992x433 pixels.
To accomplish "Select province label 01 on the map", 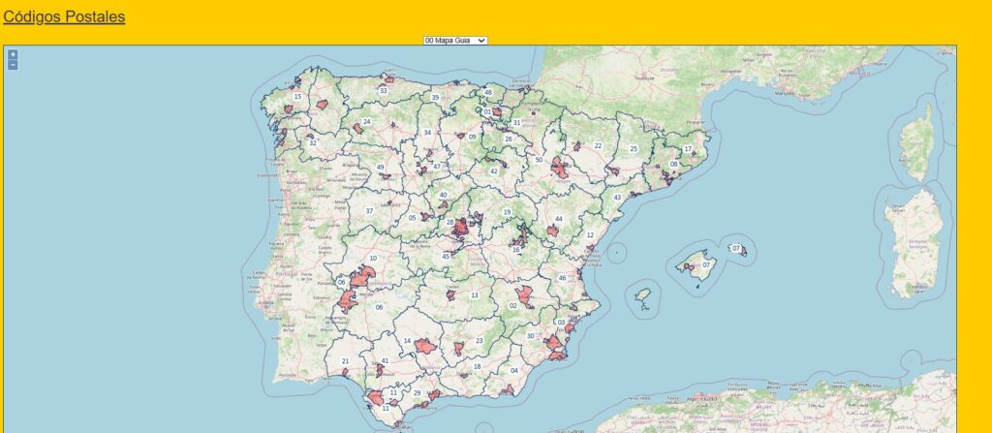I will pos(487,112).
